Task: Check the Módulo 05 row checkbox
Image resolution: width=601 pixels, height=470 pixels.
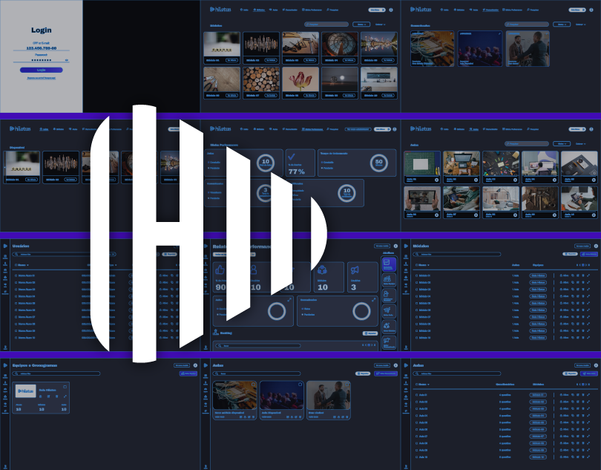Action: 417,303
